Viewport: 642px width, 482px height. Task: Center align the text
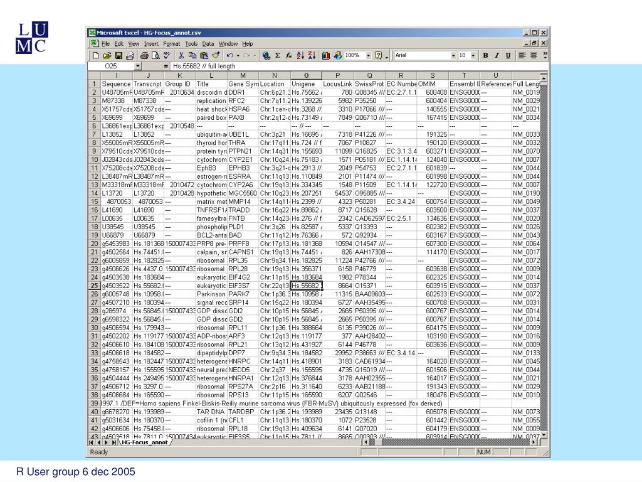pos(534,55)
